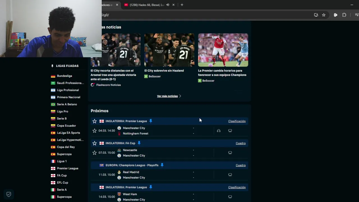
Task: Open the 'El City sobrevive sin Haaland' image
Action: click(169, 50)
